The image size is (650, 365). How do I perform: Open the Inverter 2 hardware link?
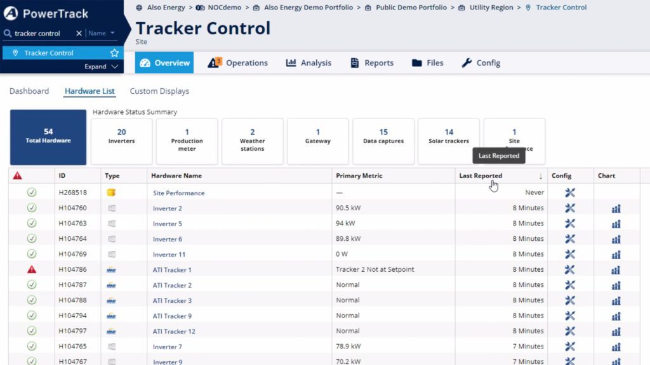pyautogui.click(x=168, y=208)
